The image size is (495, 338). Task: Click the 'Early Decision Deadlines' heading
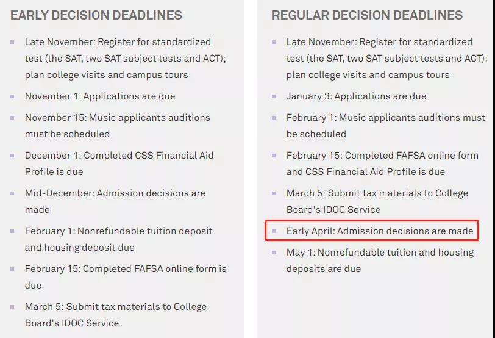96,15
